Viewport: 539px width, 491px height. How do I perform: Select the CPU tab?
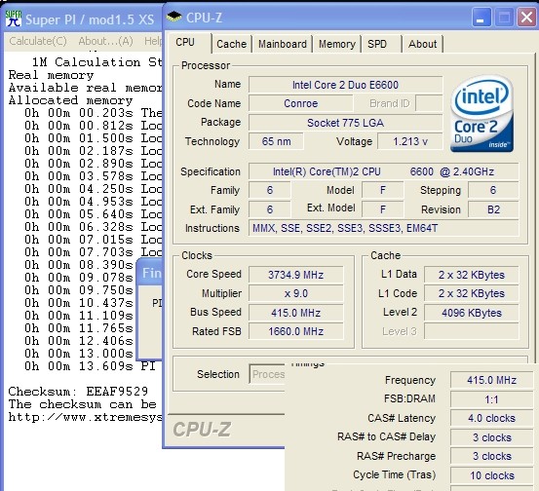point(188,42)
